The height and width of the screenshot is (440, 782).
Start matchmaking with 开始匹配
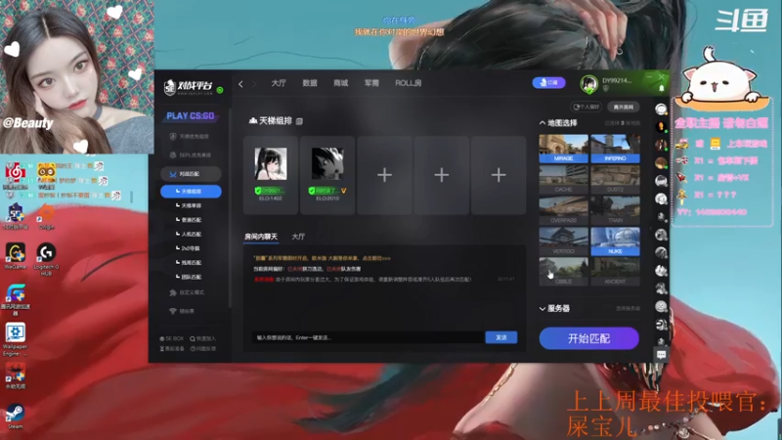(589, 338)
